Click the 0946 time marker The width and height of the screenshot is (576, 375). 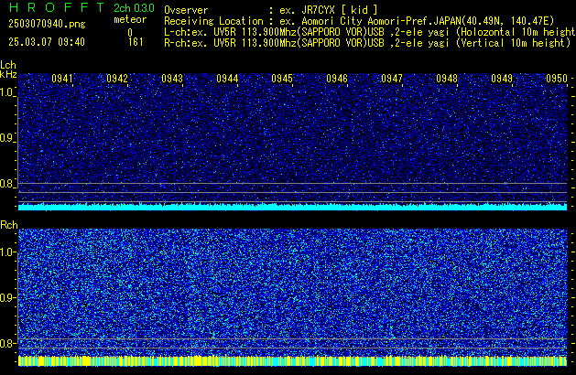(x=337, y=79)
